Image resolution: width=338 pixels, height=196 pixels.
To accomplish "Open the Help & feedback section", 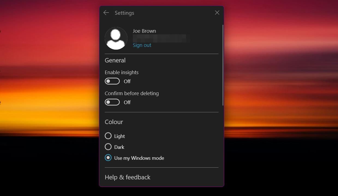I will tap(127, 177).
